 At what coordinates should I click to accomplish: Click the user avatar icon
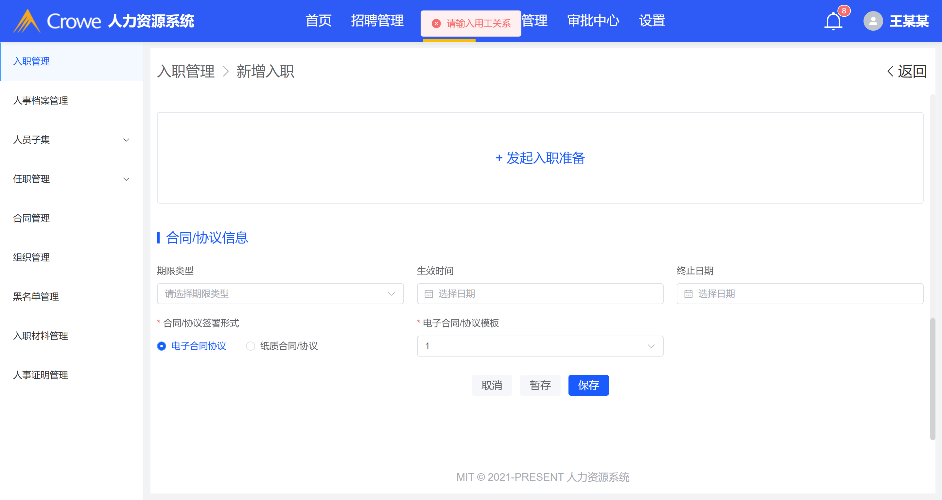click(873, 21)
